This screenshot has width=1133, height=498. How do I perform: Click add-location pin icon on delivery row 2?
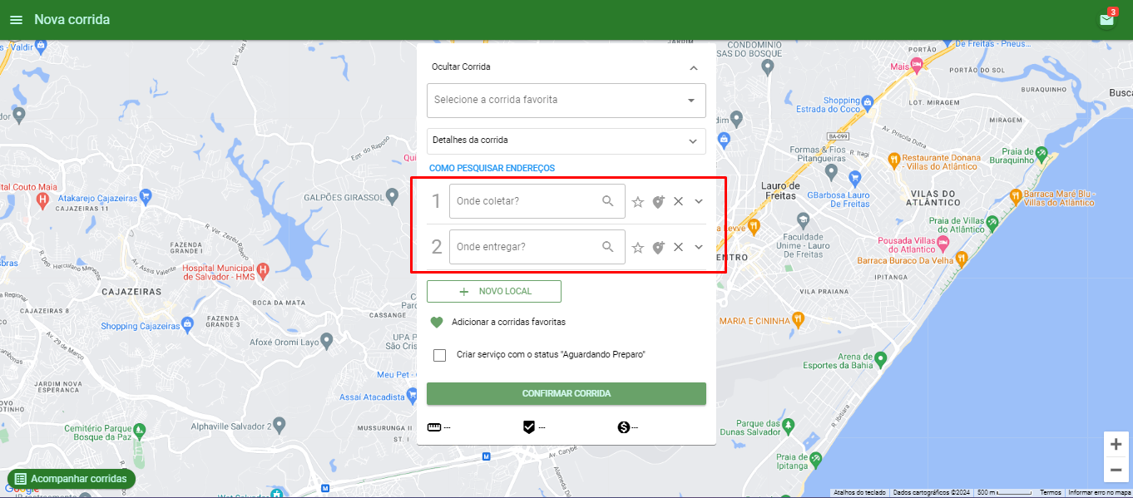(x=658, y=247)
